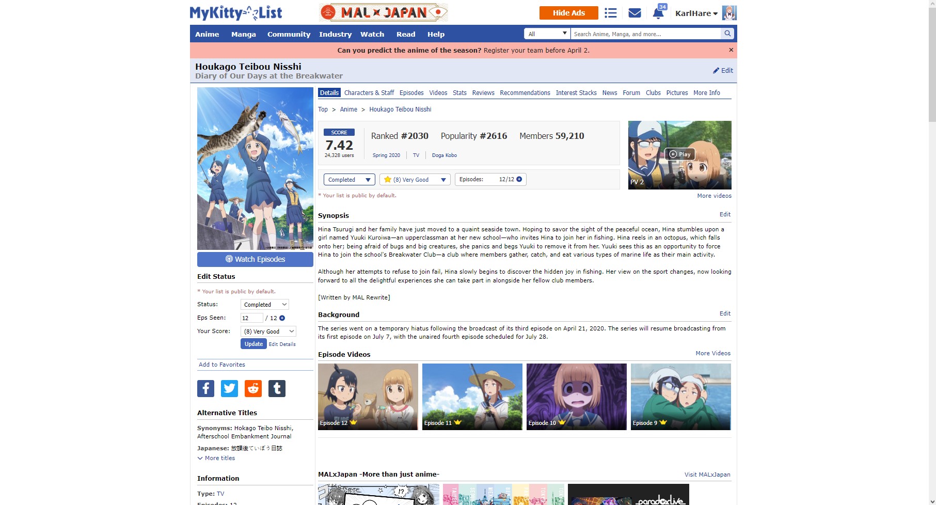
Task: Open Episode 9 video thumbnail
Action: click(681, 397)
